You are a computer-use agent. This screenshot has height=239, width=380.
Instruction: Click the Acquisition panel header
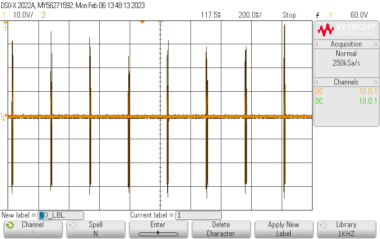(x=346, y=44)
